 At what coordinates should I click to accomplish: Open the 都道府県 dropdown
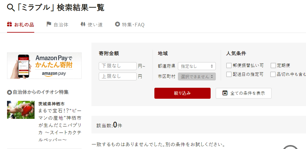tap(197, 66)
